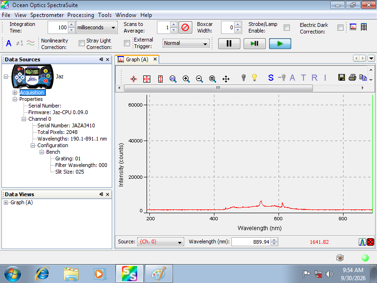Expand the Acquisition tree node
This screenshot has height=283, width=377.
pos(15,92)
